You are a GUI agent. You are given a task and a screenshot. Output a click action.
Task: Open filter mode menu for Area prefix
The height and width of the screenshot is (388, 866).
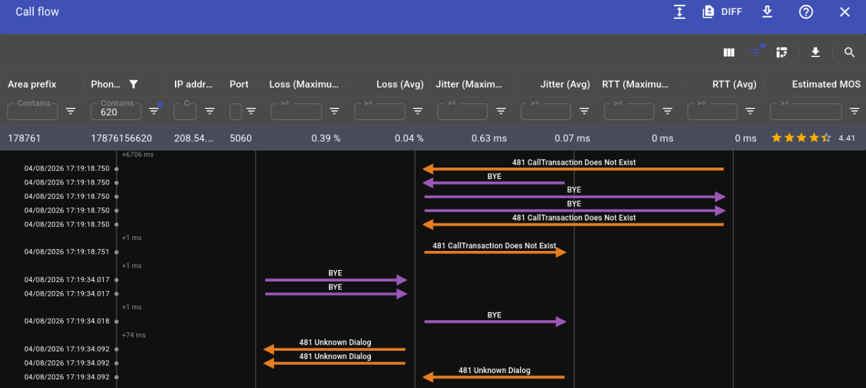tap(71, 111)
